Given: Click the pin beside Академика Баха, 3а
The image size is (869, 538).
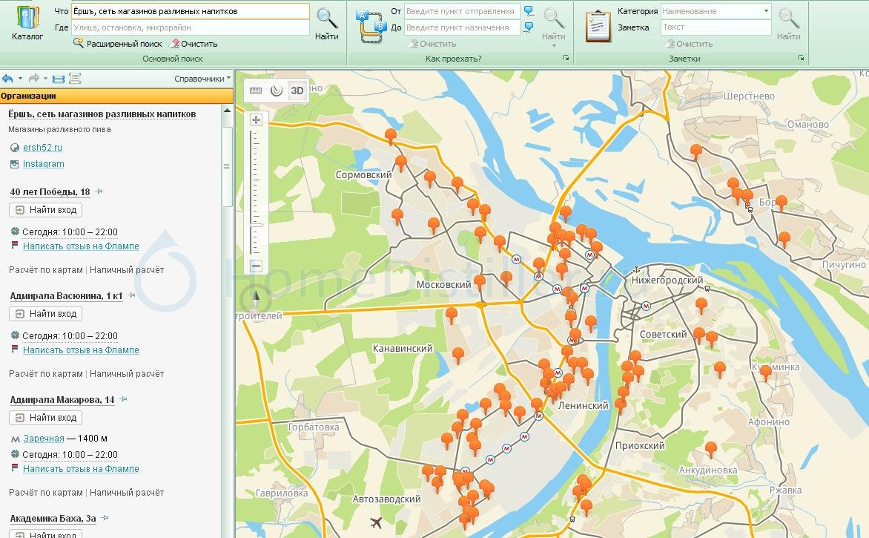Looking at the screenshot, I should click(105, 517).
